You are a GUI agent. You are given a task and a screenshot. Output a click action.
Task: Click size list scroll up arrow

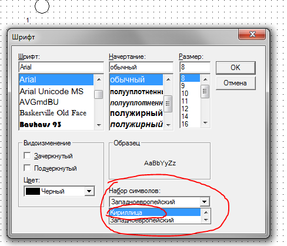(x=205, y=79)
